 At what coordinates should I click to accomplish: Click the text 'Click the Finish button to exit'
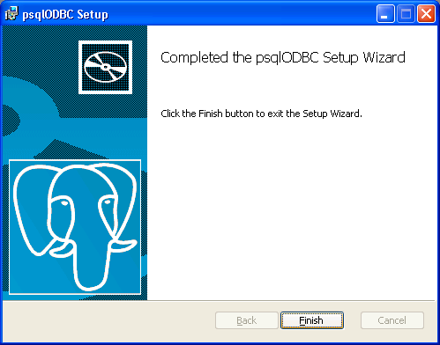click(x=222, y=114)
